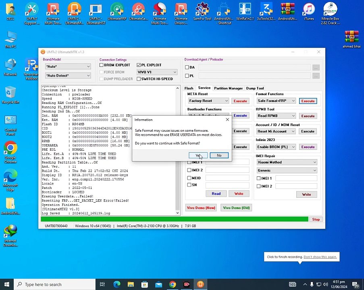Open Network desktop icon
Screen dimensions: 364x290
pyautogui.click(x=10, y=67)
